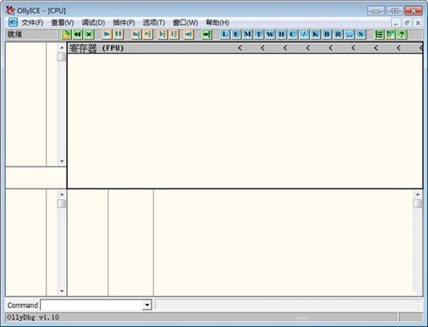Click the up arrow of the bottom-left pane scrollbar
The width and height of the screenshot is (428, 327).
[62, 195]
